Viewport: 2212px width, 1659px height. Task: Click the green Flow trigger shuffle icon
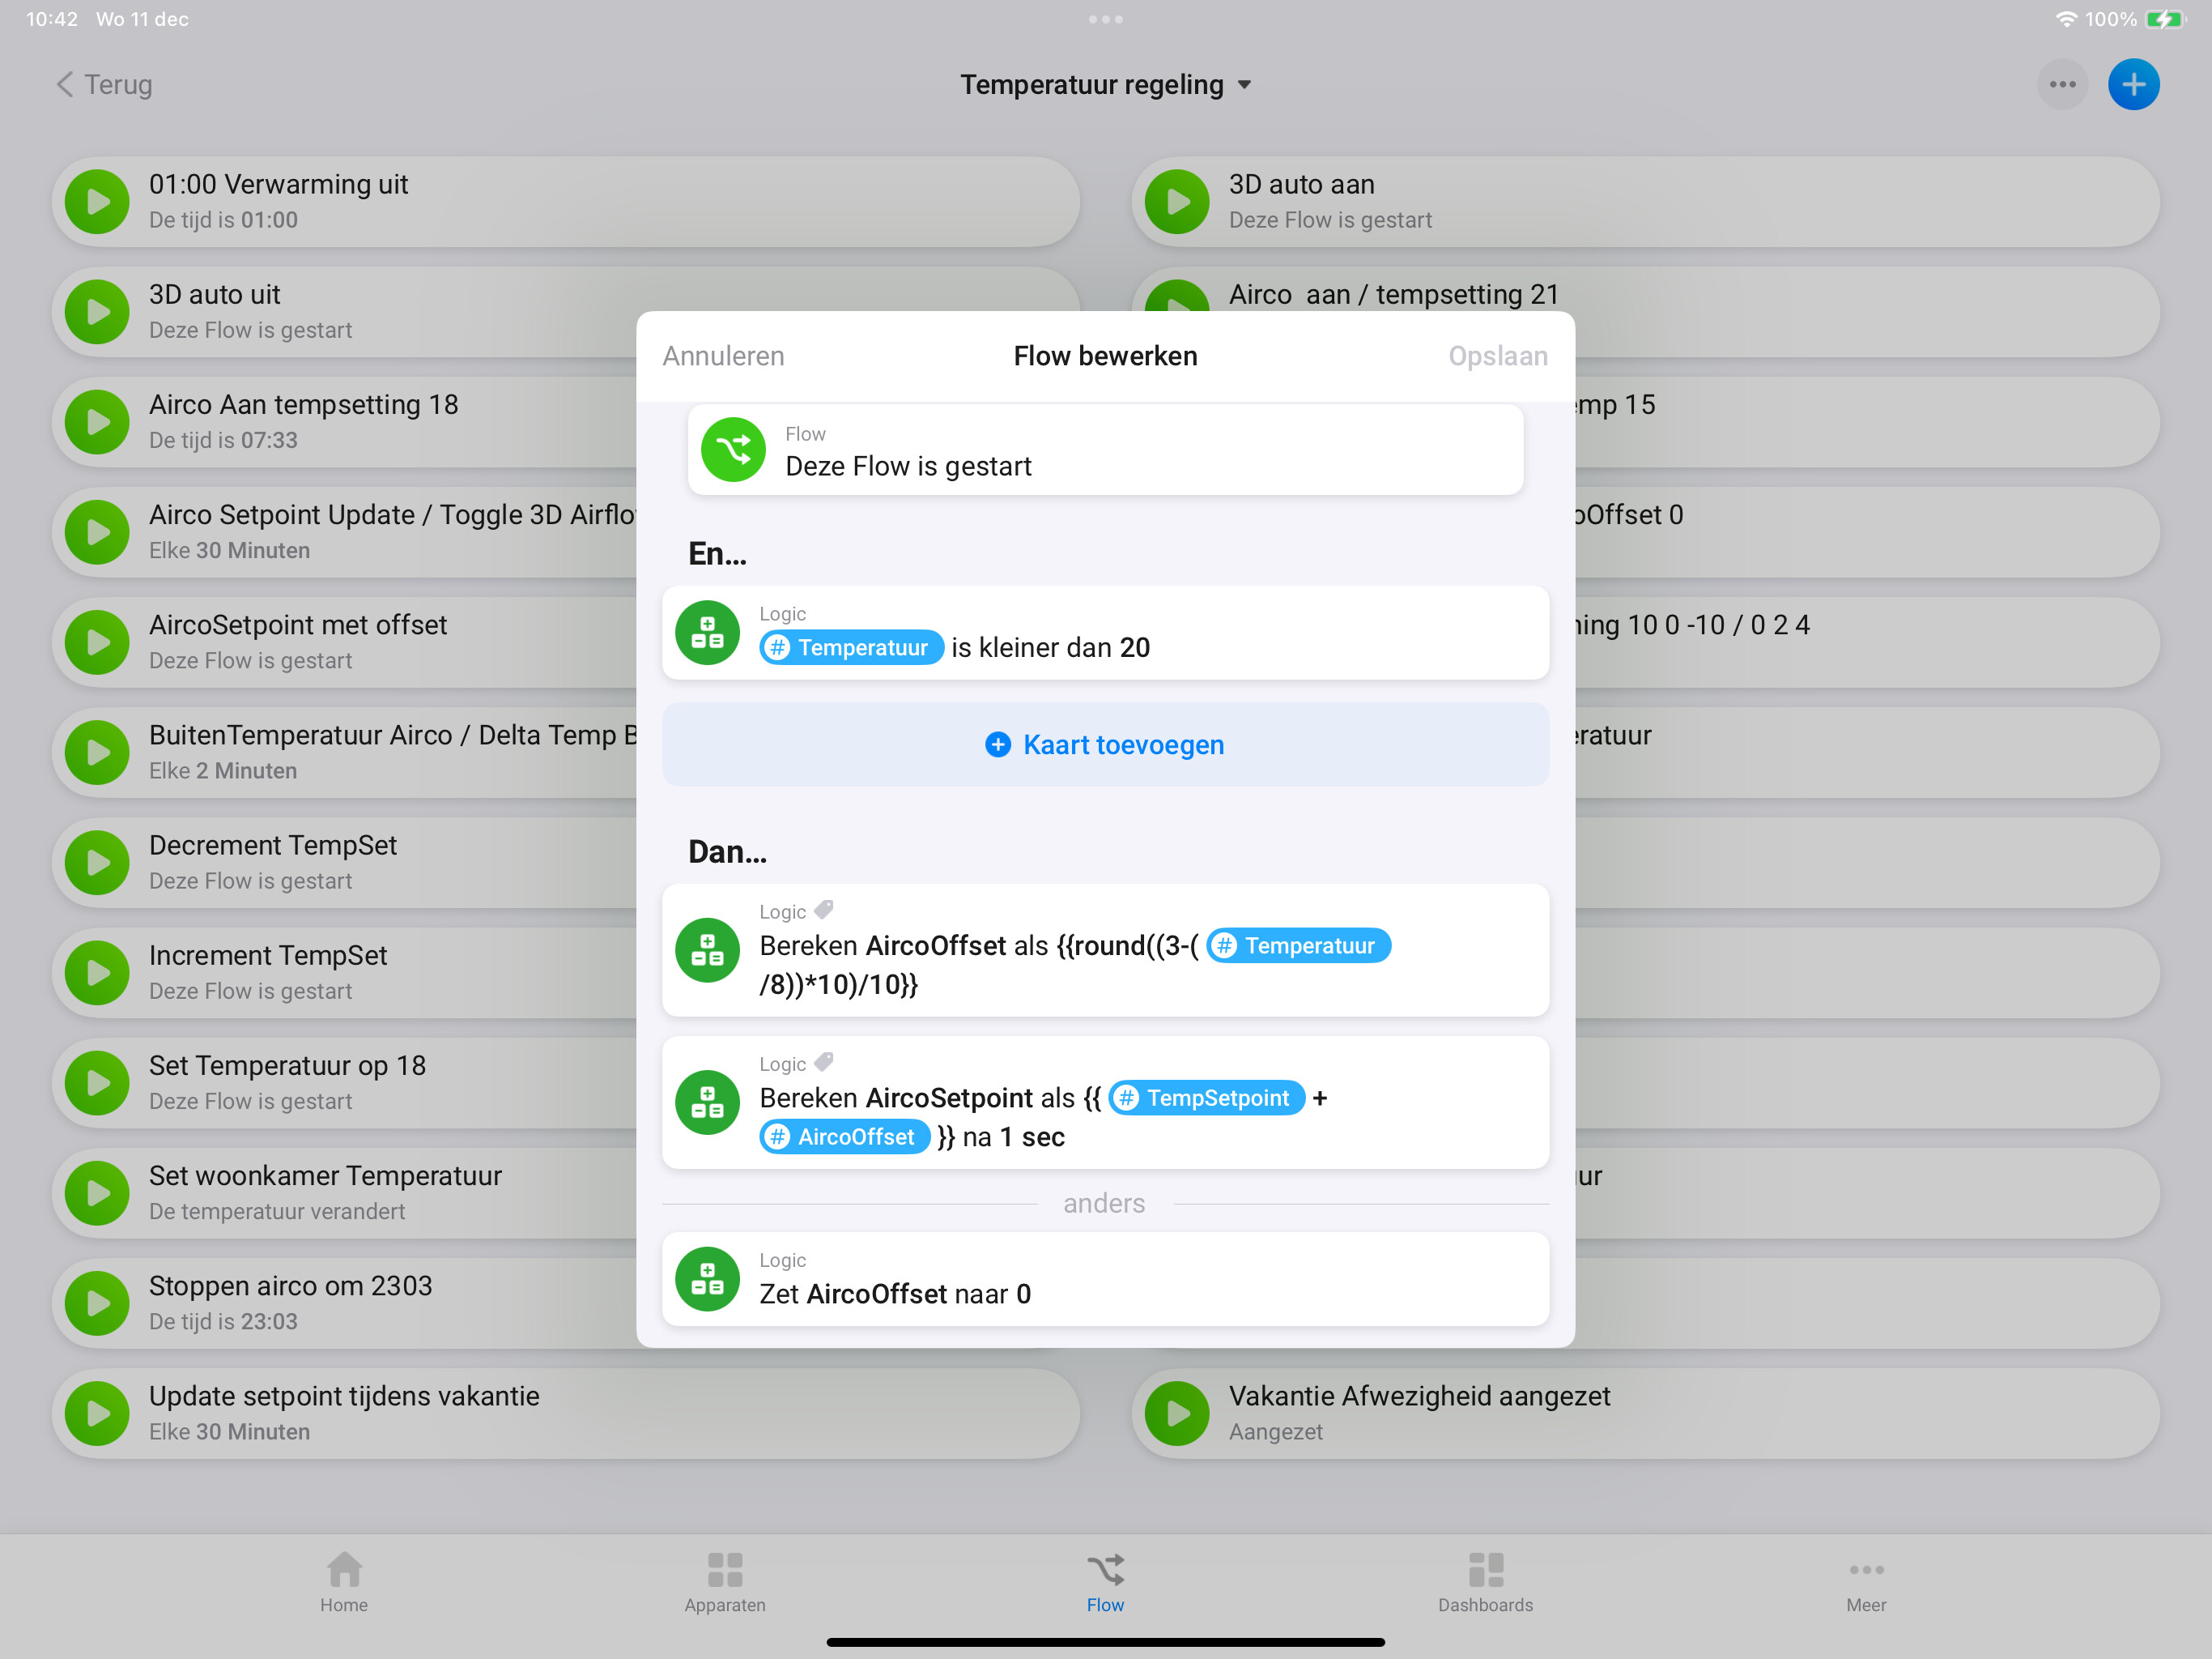coord(733,450)
